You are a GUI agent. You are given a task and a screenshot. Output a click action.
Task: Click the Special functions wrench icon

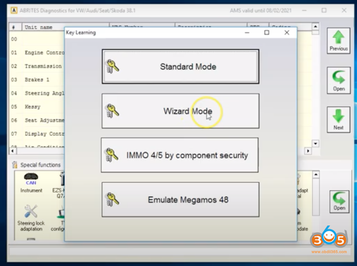pyautogui.click(x=14, y=164)
